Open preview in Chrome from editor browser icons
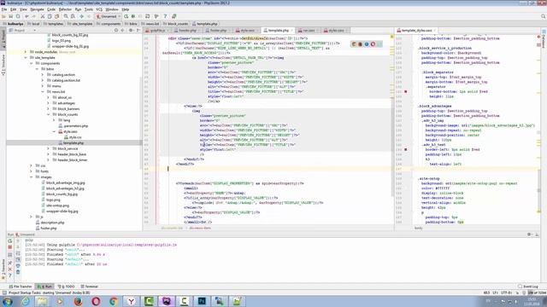This screenshot has width=547, height=307. click(x=354, y=44)
